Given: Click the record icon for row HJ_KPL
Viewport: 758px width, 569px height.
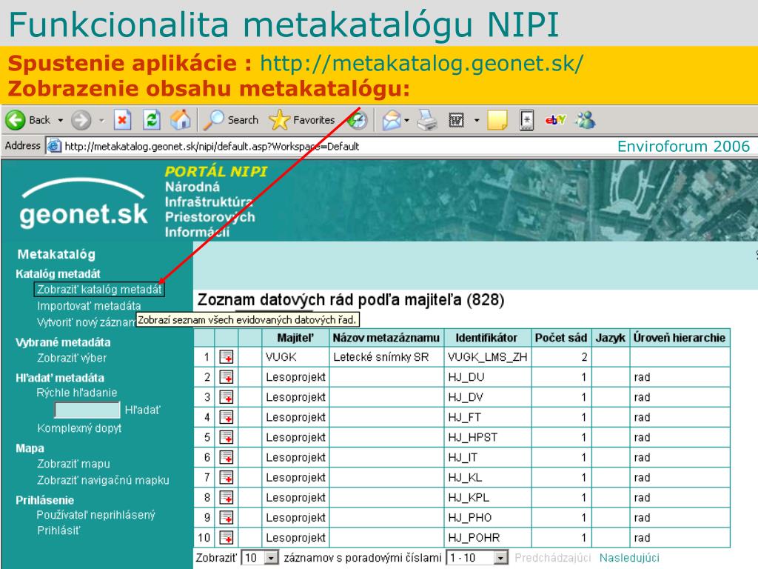Looking at the screenshot, I should click(x=227, y=497).
